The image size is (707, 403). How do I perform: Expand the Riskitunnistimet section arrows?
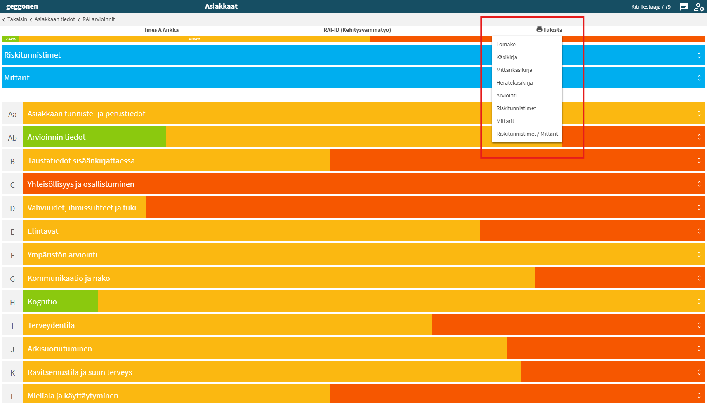(699, 55)
